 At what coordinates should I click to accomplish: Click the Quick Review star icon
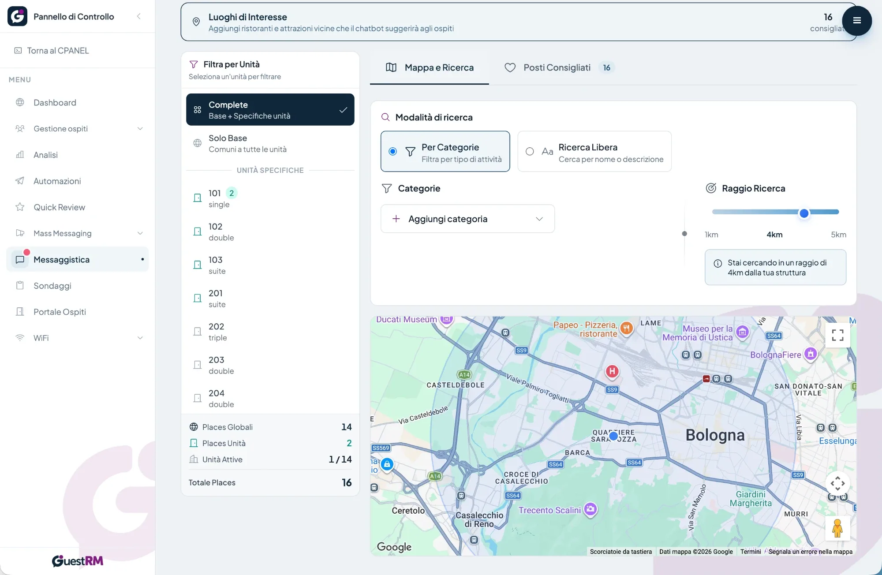[x=20, y=207]
